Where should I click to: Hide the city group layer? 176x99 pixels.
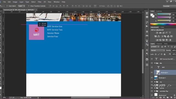click(152, 82)
